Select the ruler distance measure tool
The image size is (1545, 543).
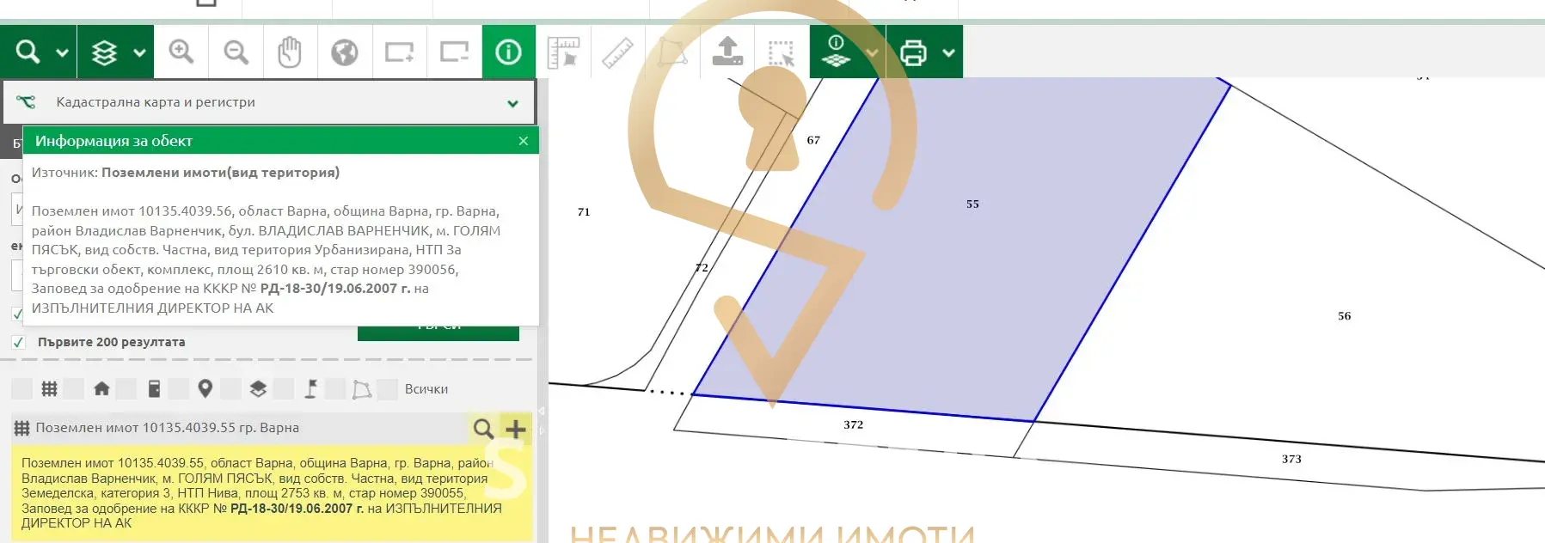point(617,52)
